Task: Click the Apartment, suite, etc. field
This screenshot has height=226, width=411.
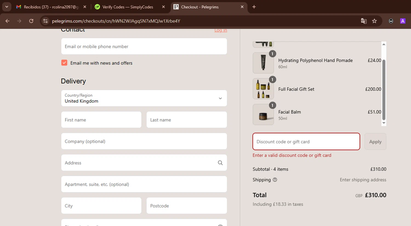Action: click(x=144, y=184)
